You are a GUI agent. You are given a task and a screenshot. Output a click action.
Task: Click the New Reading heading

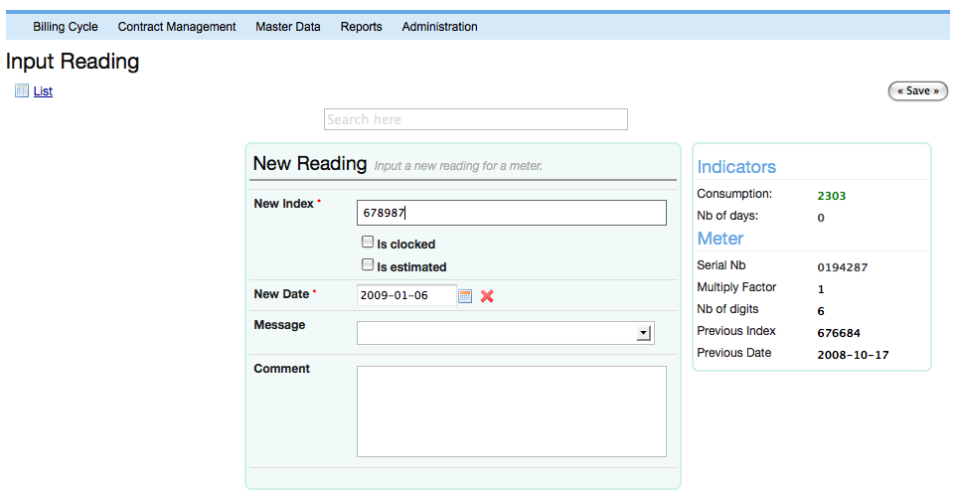point(310,164)
